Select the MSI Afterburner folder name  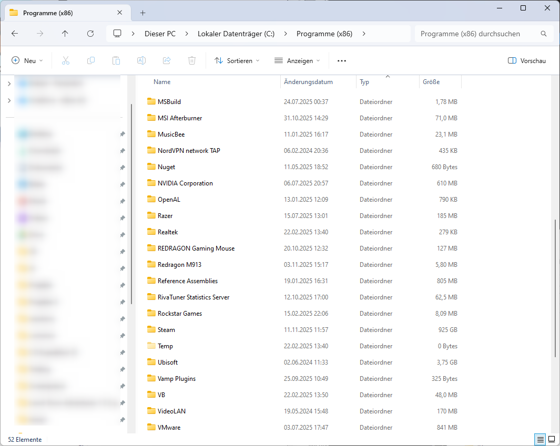click(180, 118)
